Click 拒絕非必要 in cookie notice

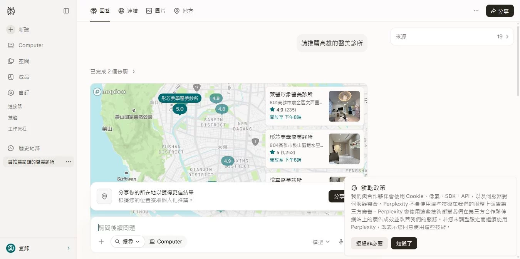pos(369,243)
